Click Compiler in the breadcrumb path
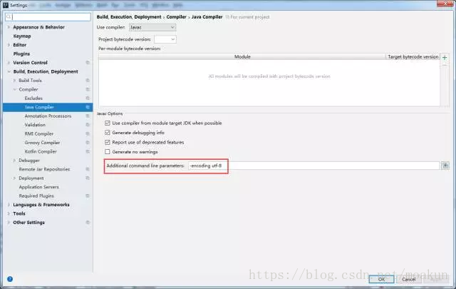 pos(176,17)
